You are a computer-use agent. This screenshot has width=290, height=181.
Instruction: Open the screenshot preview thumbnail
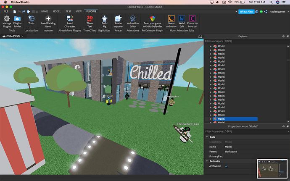272,169
